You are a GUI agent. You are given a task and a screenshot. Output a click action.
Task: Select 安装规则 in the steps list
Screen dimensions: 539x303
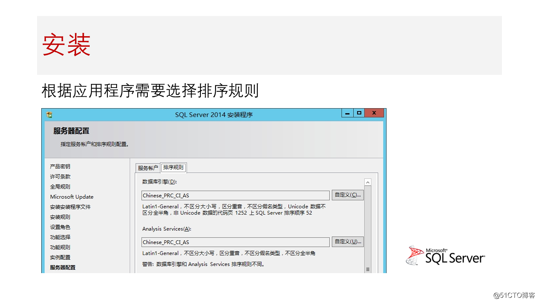pyautogui.click(x=60, y=217)
